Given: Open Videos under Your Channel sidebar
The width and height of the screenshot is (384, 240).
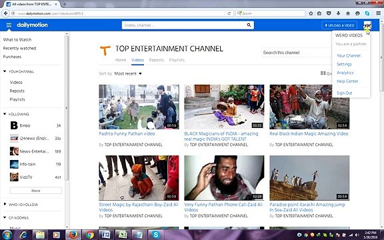Looking at the screenshot, I should pyautogui.click(x=16, y=82).
